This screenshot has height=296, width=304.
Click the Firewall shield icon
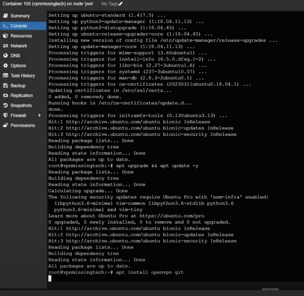coord(5,116)
